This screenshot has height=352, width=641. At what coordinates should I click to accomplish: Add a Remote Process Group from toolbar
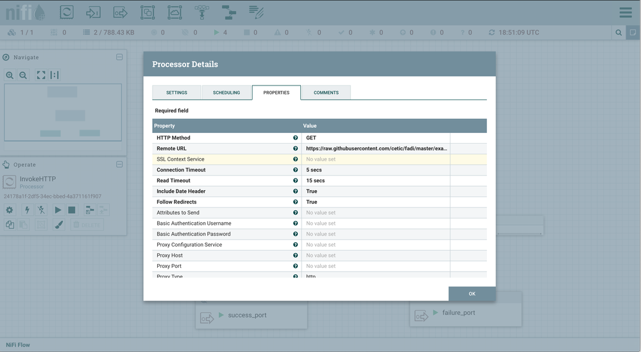click(x=175, y=12)
